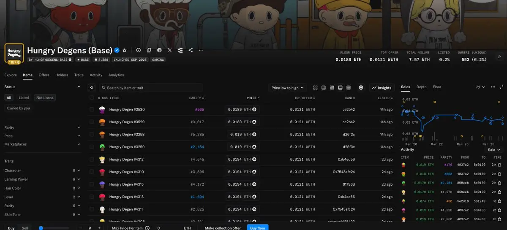Click the Max Price Per Item info icon
Viewport: 507px width, 230px height.
coord(147,228)
